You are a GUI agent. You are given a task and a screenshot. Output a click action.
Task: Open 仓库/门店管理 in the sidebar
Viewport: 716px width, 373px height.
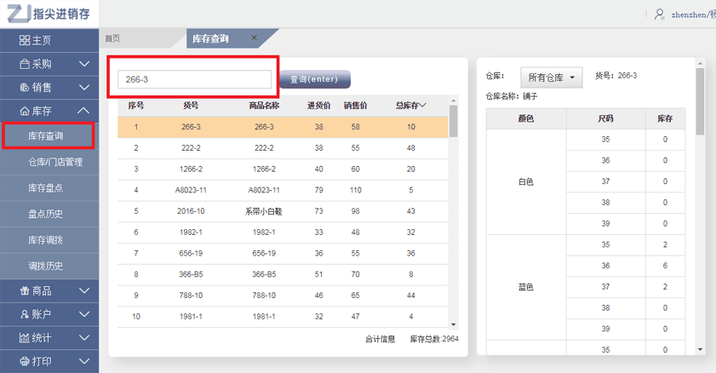tap(55, 162)
